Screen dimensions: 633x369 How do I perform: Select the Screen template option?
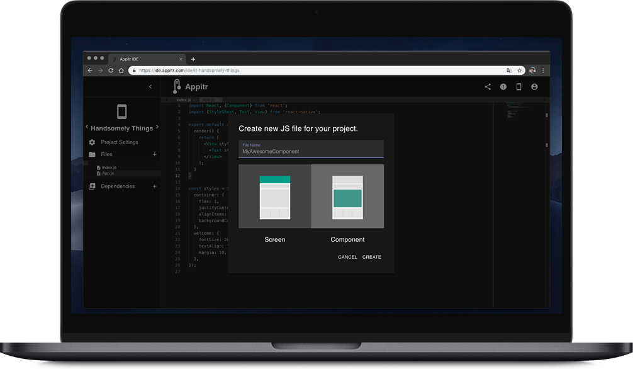point(275,196)
